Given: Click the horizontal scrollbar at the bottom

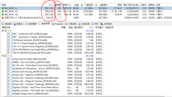Looking at the screenshot, I should point(83,97).
